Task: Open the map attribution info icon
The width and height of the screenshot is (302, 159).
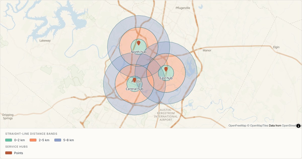Action: click(x=298, y=126)
